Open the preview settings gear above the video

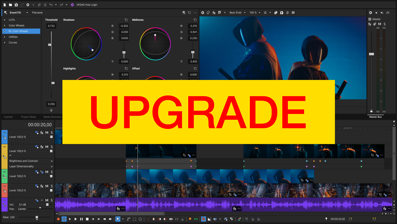(203, 12)
